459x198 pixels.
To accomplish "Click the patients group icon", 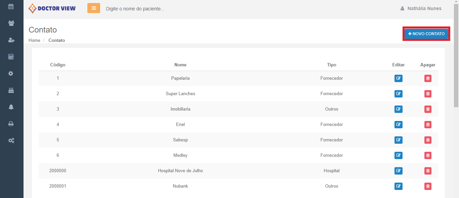I will pos(11,23).
